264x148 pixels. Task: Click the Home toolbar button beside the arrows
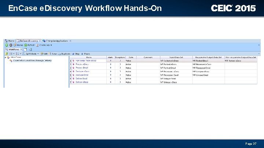(18, 45)
